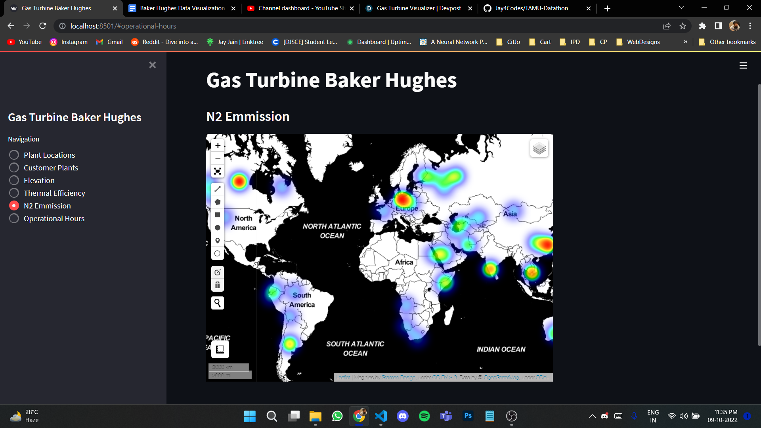
Task: Click the delete layers trash icon
Action: (218, 285)
